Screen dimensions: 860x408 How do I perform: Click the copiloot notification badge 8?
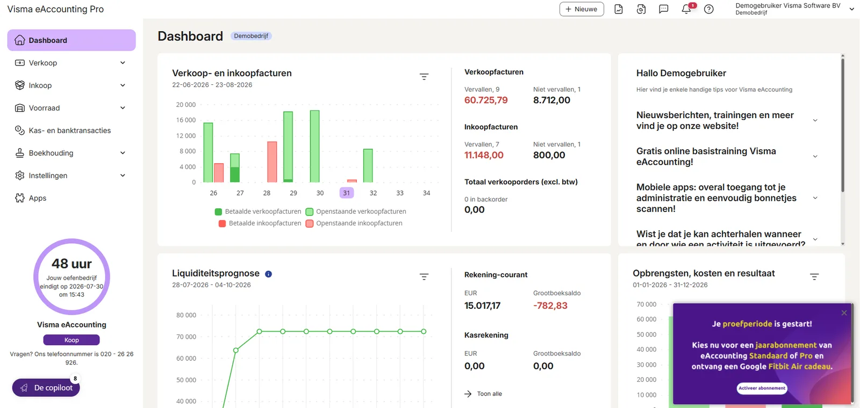click(x=75, y=378)
